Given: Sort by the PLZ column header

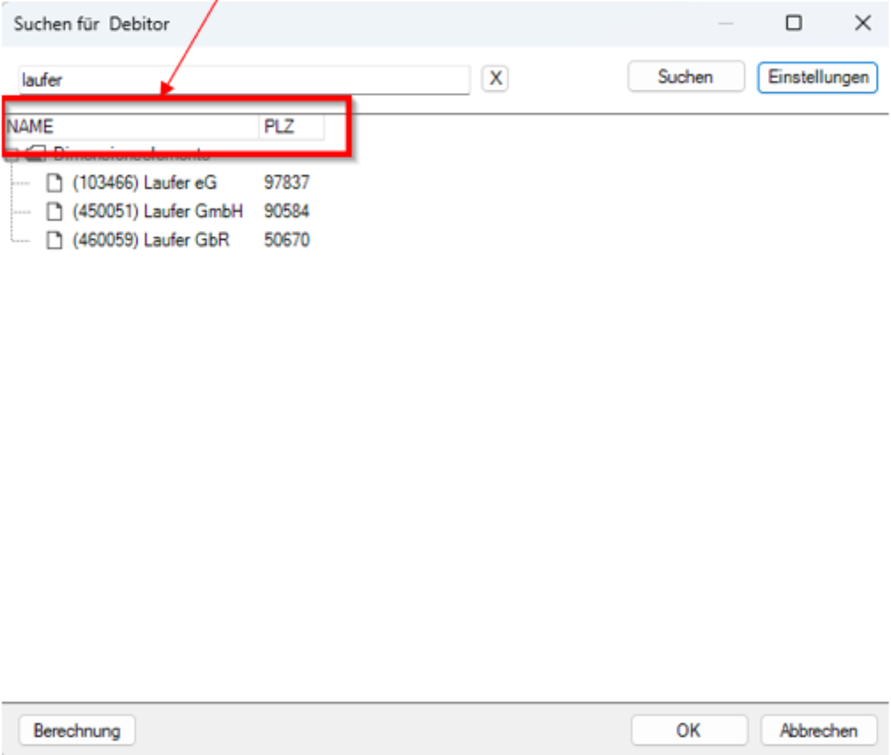Looking at the screenshot, I should click(x=291, y=126).
